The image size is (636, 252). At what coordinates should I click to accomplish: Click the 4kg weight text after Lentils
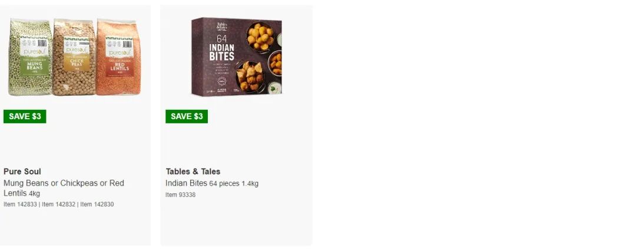coord(35,194)
